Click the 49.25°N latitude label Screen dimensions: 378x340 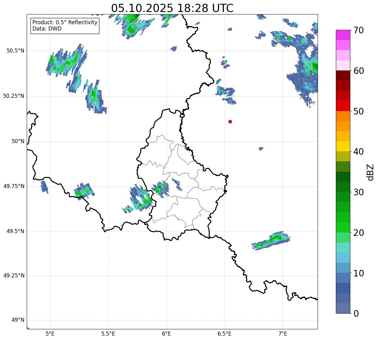[x=14, y=276]
